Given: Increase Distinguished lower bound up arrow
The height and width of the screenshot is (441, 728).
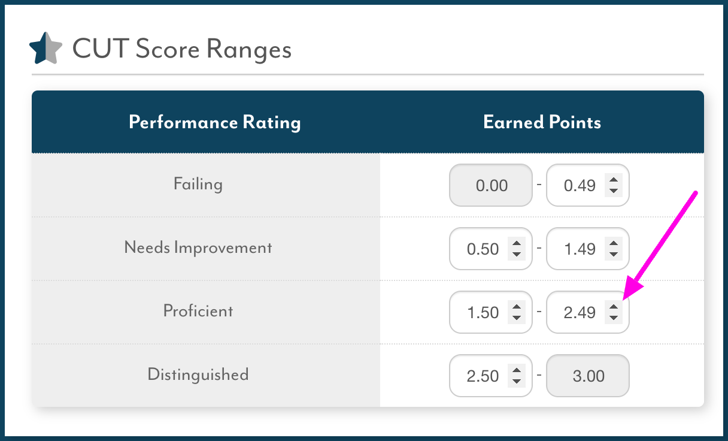Looking at the screenshot, I should 516,370.
